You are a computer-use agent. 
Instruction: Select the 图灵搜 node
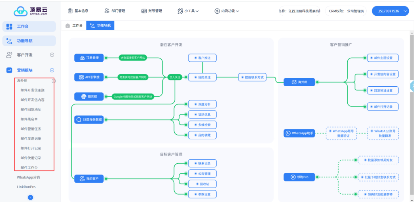point(89,96)
